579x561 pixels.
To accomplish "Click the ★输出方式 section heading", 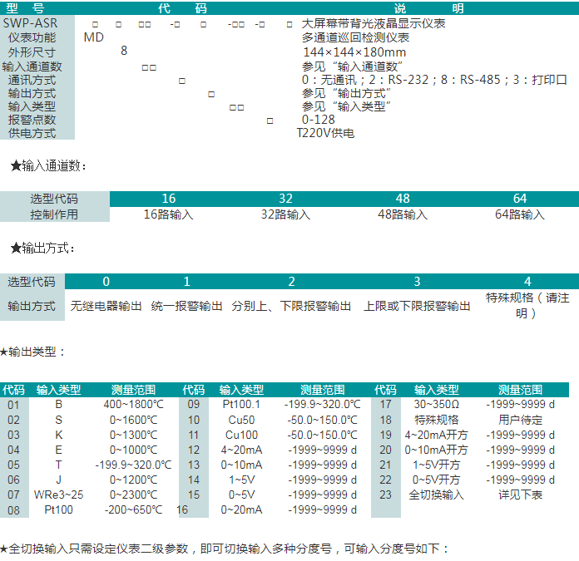I will [x=42, y=249].
